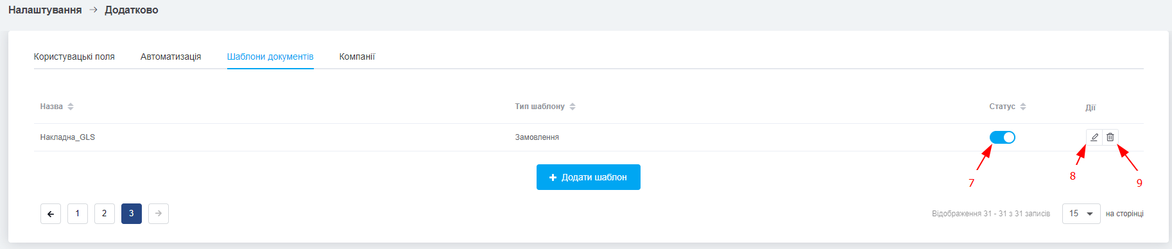Sort by Тип шаблону column arrows

573,107
